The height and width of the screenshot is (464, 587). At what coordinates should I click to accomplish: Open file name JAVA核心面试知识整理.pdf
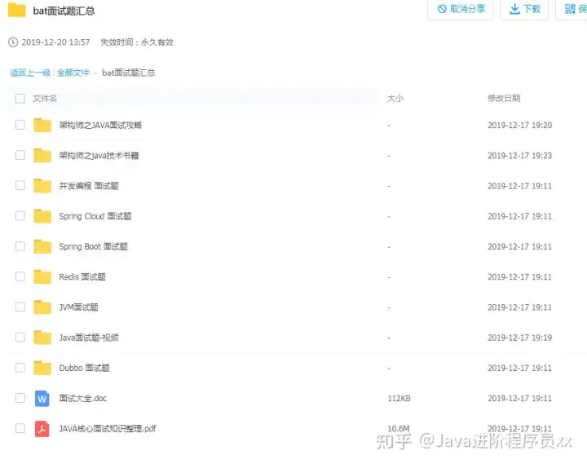(x=108, y=429)
